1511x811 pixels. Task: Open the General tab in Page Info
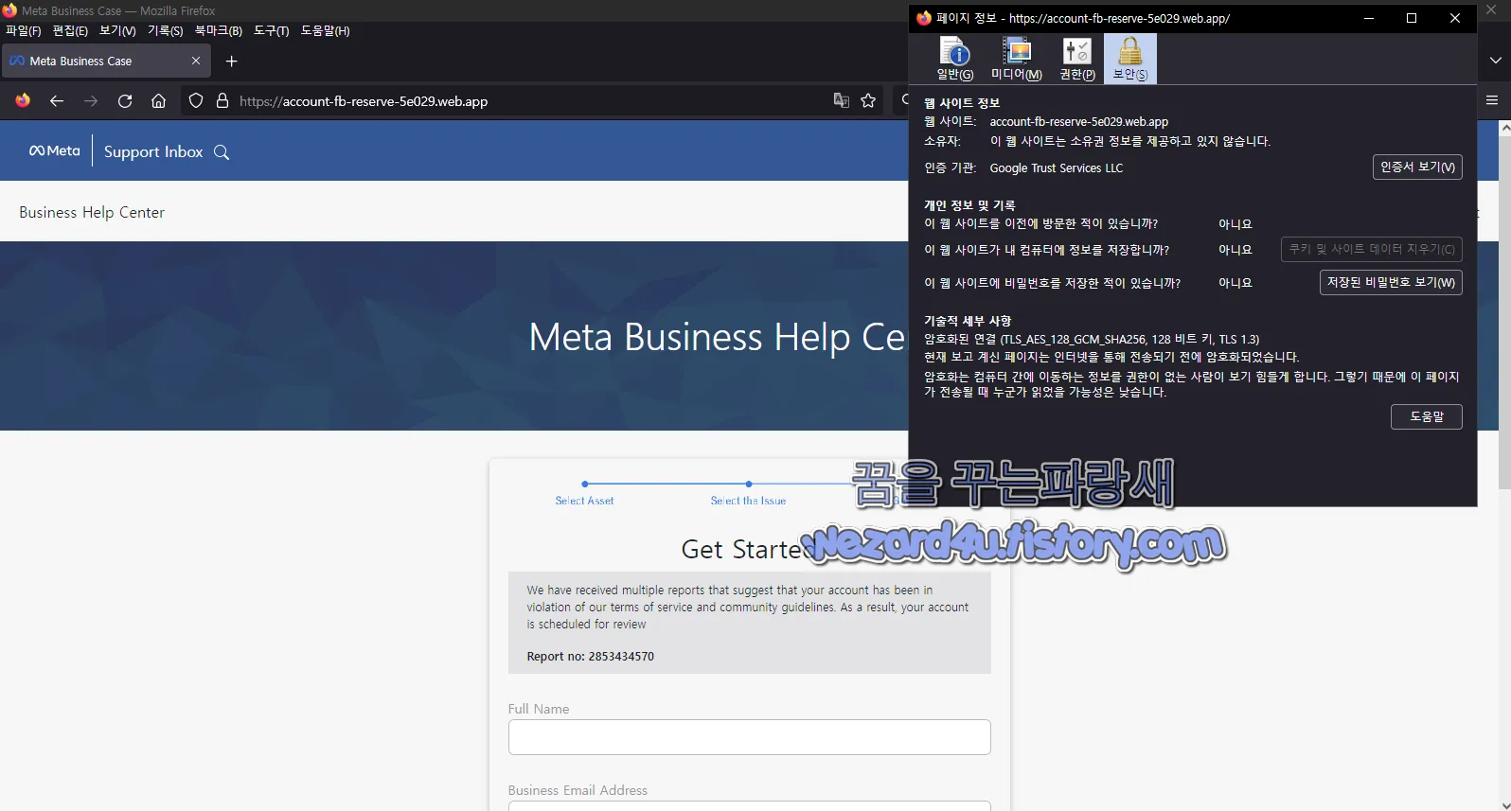pyautogui.click(x=954, y=59)
